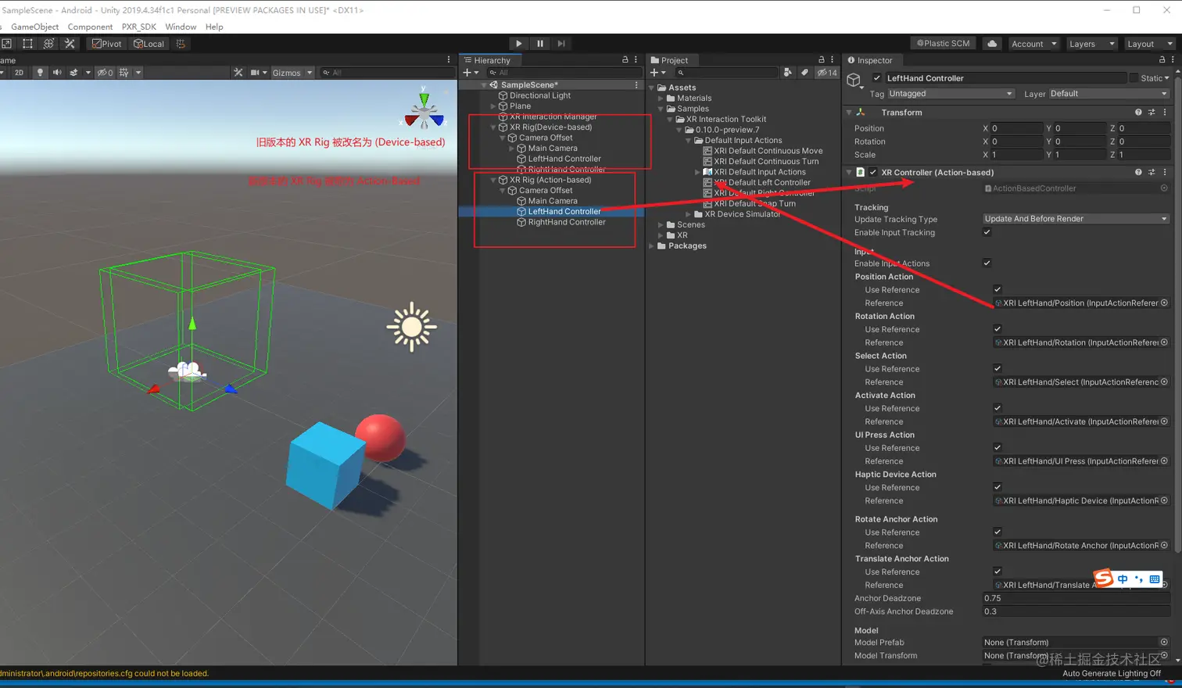Toggle Local handle rotation
The width and height of the screenshot is (1182, 688).
pyautogui.click(x=149, y=44)
